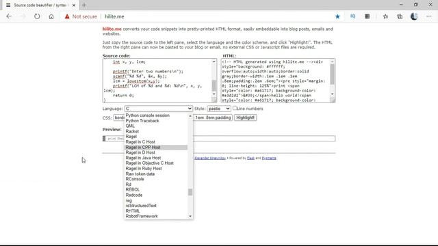Screen dimensions: 438x246
Task: Click the Not secure warning icon
Action: tap(67, 16)
